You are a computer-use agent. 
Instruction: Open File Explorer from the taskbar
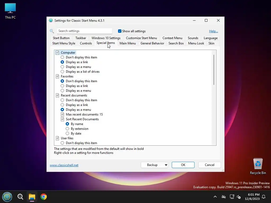32,197
